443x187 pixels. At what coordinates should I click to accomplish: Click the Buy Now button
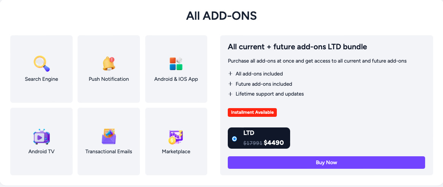click(x=326, y=162)
